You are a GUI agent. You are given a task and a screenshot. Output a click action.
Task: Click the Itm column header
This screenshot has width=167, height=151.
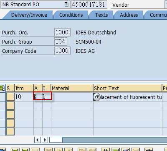pyautogui.click(x=24, y=88)
